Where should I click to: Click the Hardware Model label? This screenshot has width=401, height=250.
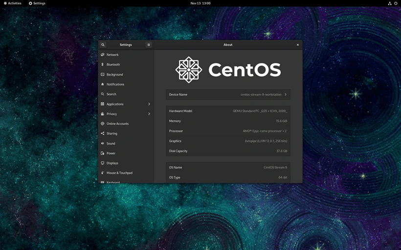pyautogui.click(x=180, y=111)
